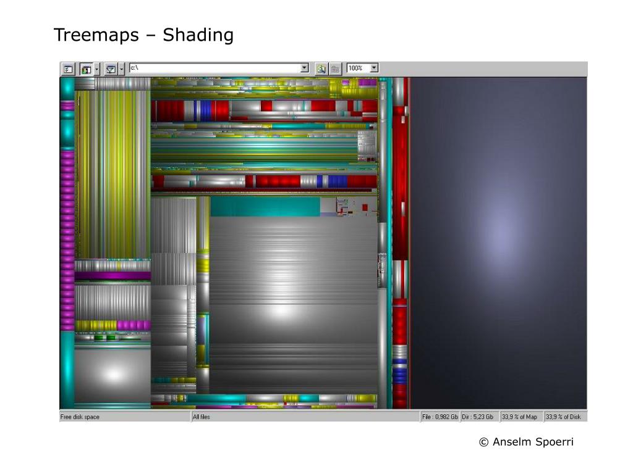The height and width of the screenshot is (474, 633).
Task: Click the '33,9 % of Map' status entry
Action: pos(519,417)
